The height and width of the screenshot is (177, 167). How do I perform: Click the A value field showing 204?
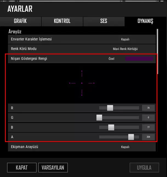point(148,137)
